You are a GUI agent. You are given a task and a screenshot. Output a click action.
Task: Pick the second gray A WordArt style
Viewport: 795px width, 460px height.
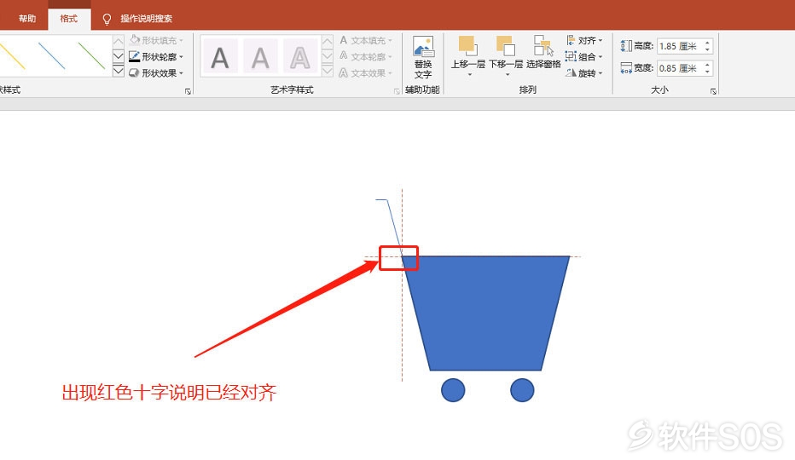point(260,58)
